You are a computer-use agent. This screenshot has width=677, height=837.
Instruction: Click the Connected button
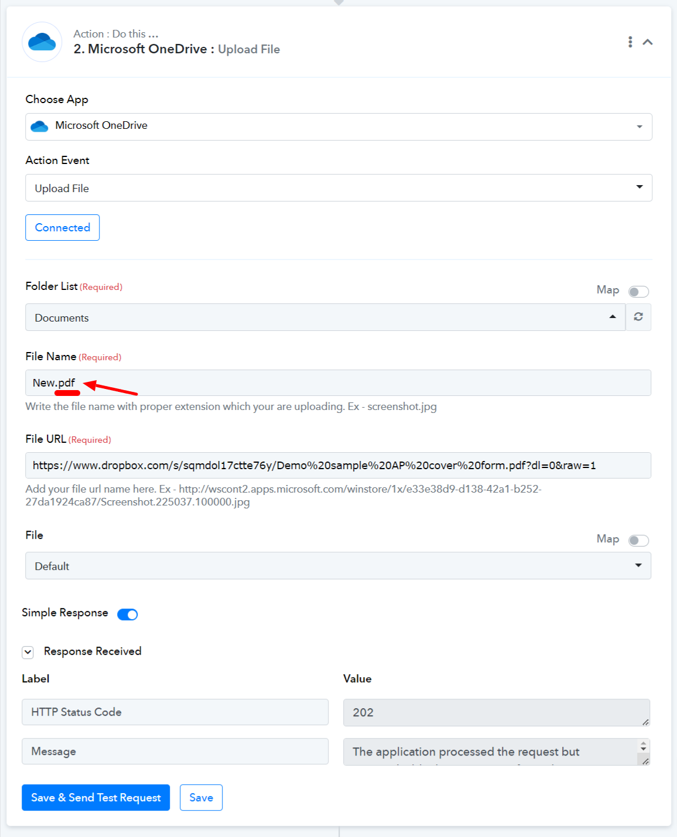coord(62,227)
